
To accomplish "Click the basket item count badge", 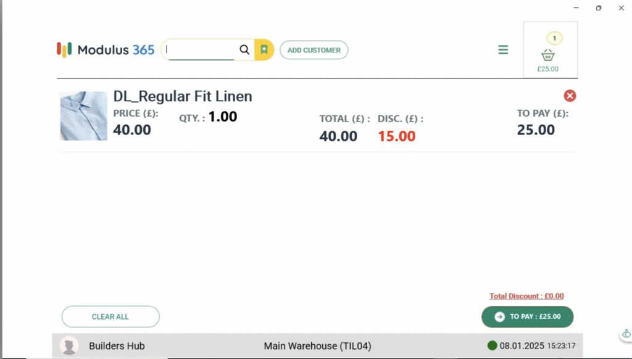I will click(554, 39).
